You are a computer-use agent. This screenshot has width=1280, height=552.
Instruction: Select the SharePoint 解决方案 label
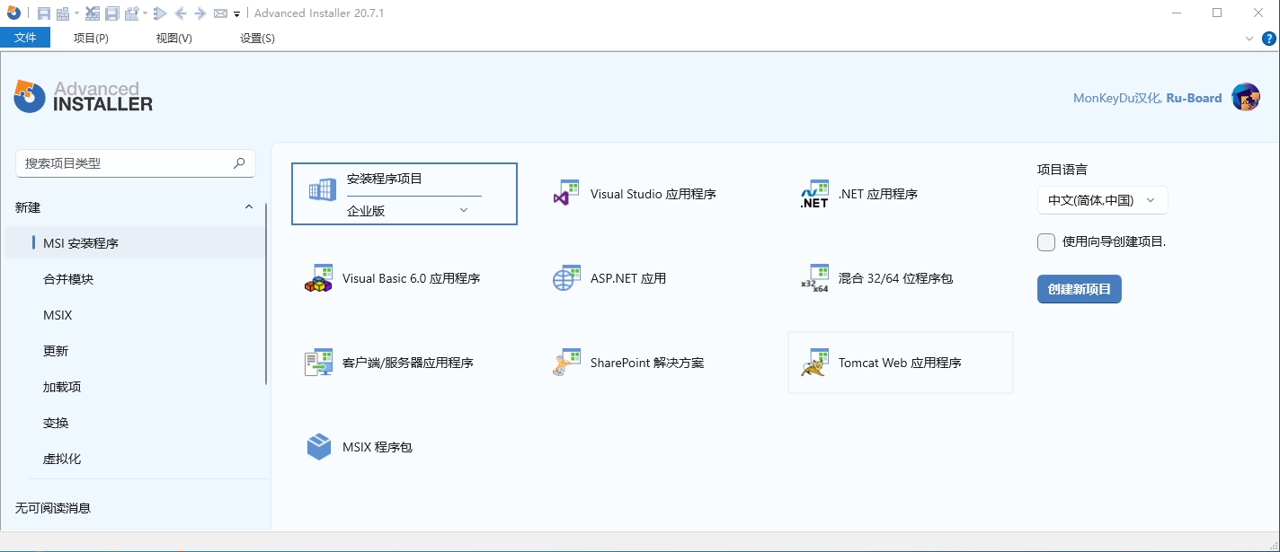pos(647,363)
